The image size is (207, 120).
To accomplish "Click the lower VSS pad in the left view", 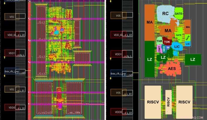I will (12, 89).
